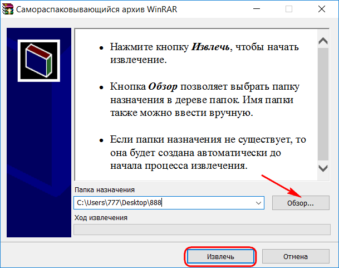Click the 'Папка назначения' label

pos(105,190)
